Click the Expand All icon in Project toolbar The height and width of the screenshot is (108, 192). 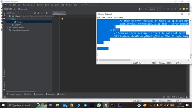pyautogui.click(x=38, y=13)
